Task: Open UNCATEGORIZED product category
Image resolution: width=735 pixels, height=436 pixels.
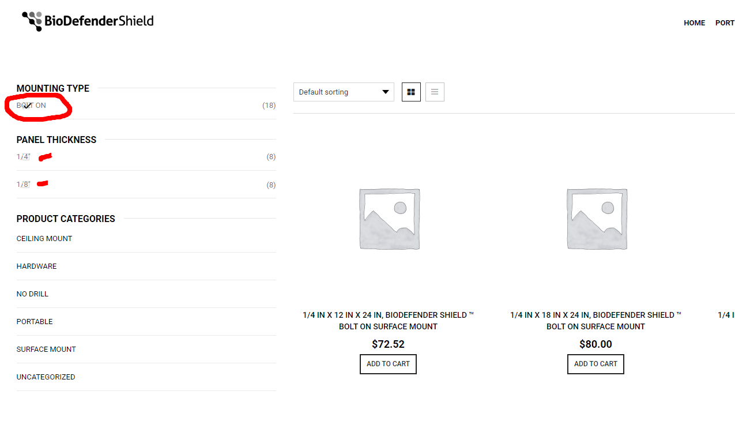Action: (46, 377)
